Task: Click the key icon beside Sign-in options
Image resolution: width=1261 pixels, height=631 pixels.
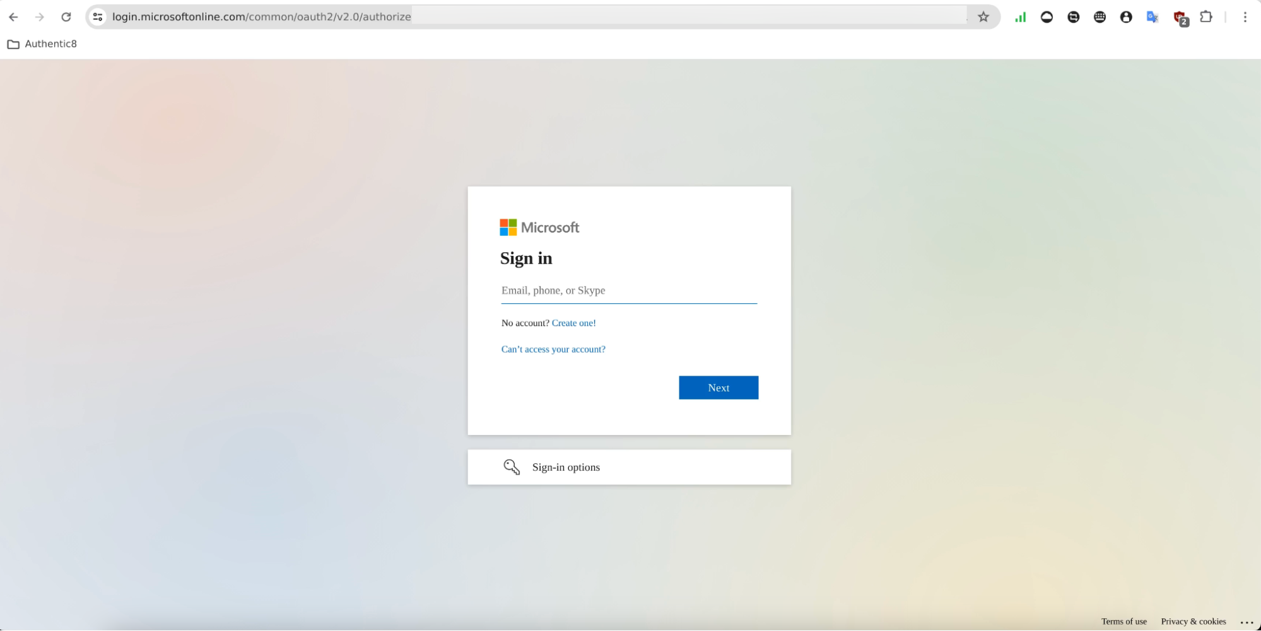Action: tap(512, 467)
